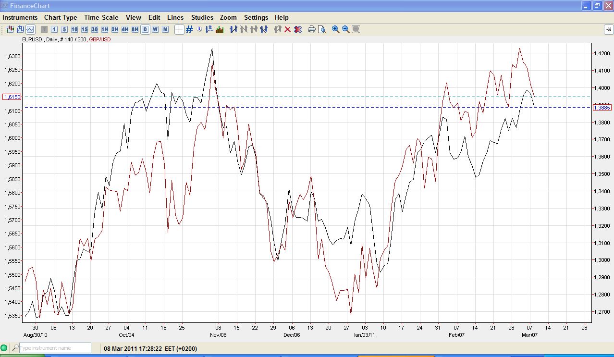Zoom in using the magnifier plus icon
Image resolution: width=614 pixels, height=357 pixels.
(335, 29)
